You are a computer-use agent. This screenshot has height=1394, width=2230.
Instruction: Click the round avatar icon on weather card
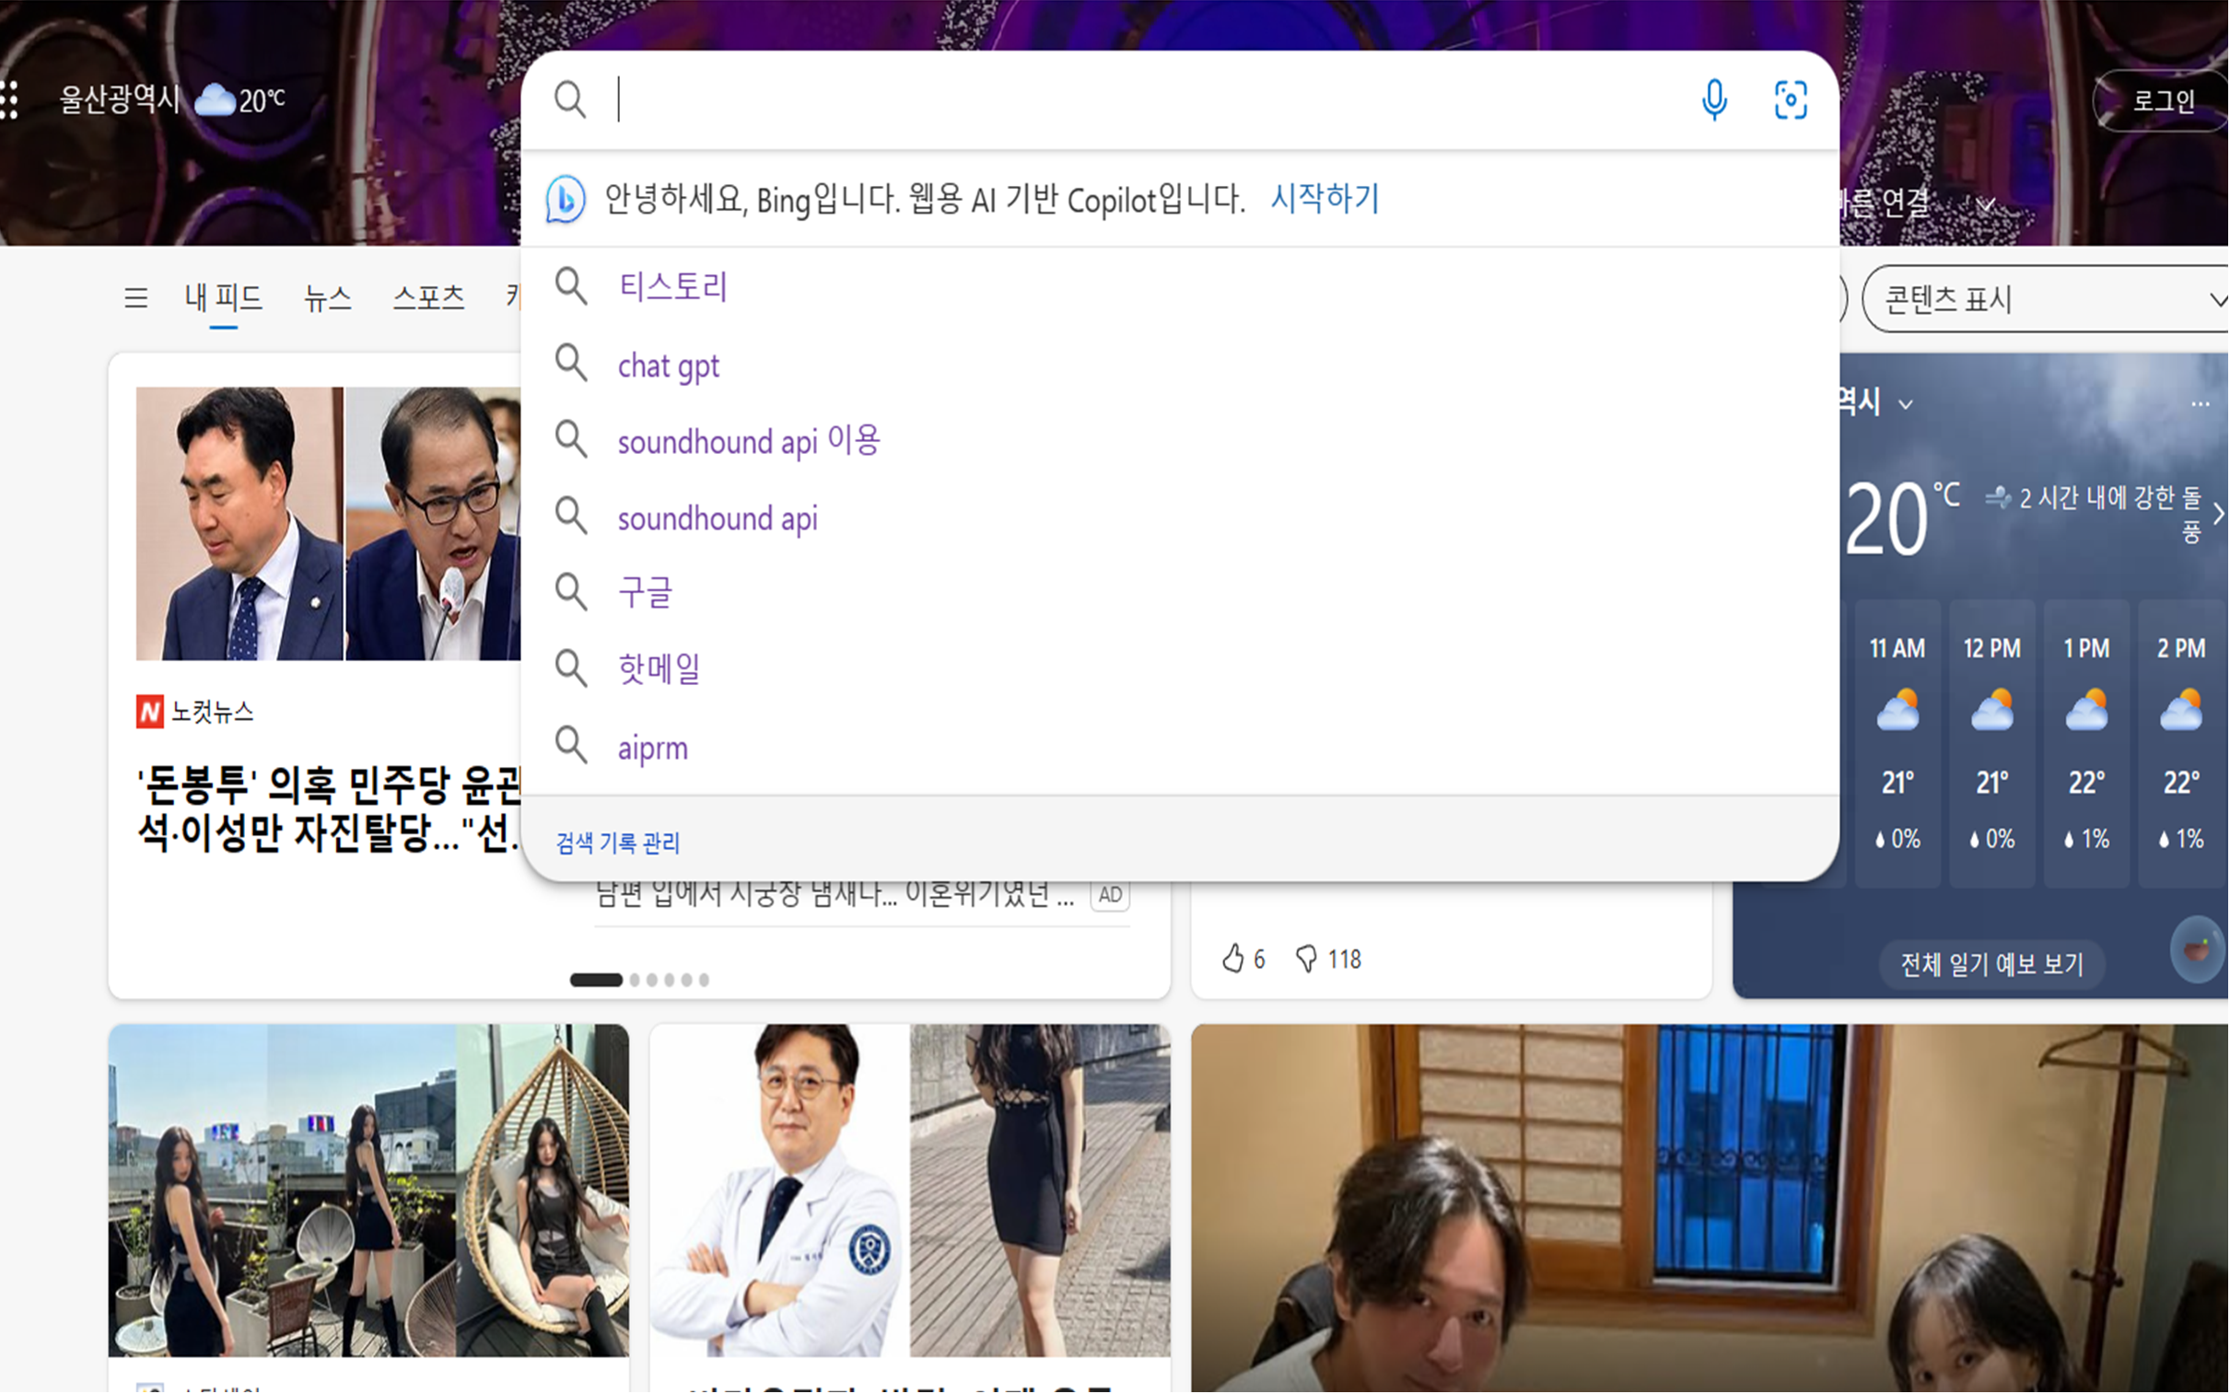2199,948
